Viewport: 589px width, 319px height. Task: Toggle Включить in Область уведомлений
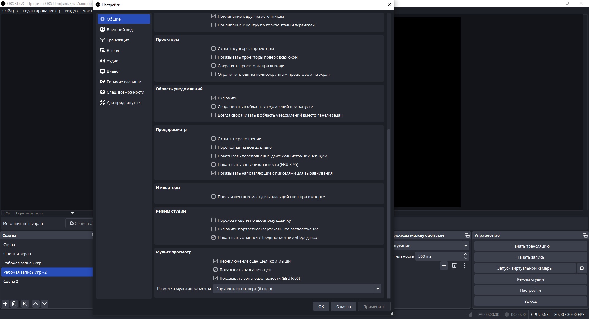pyautogui.click(x=214, y=98)
